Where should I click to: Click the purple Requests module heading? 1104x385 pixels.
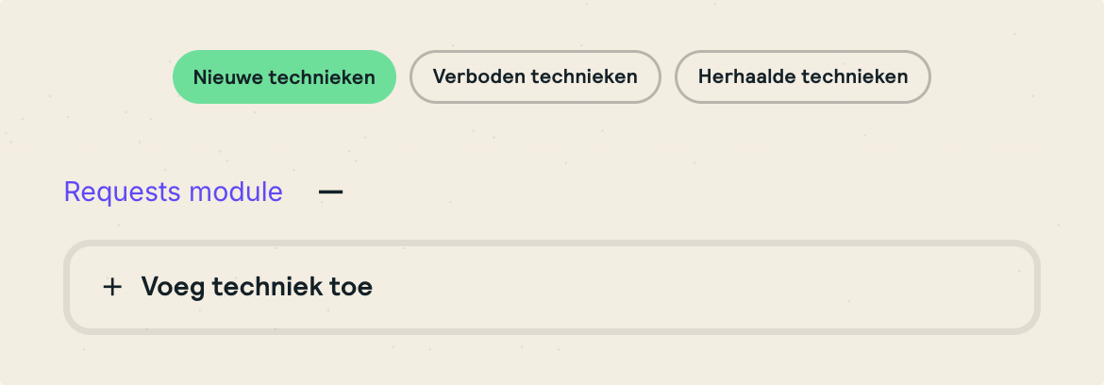click(173, 192)
